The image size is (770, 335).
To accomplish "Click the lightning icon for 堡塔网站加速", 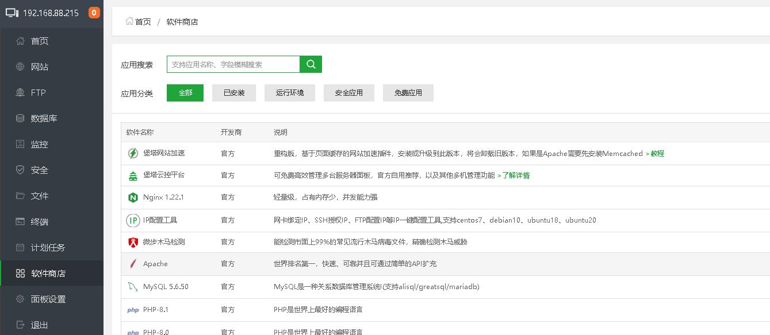I will [133, 154].
